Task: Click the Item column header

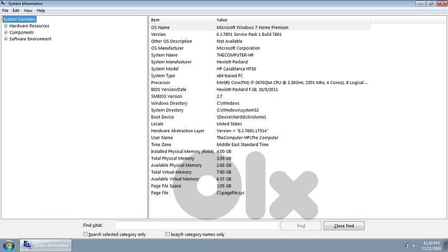Action: pyautogui.click(x=183, y=20)
